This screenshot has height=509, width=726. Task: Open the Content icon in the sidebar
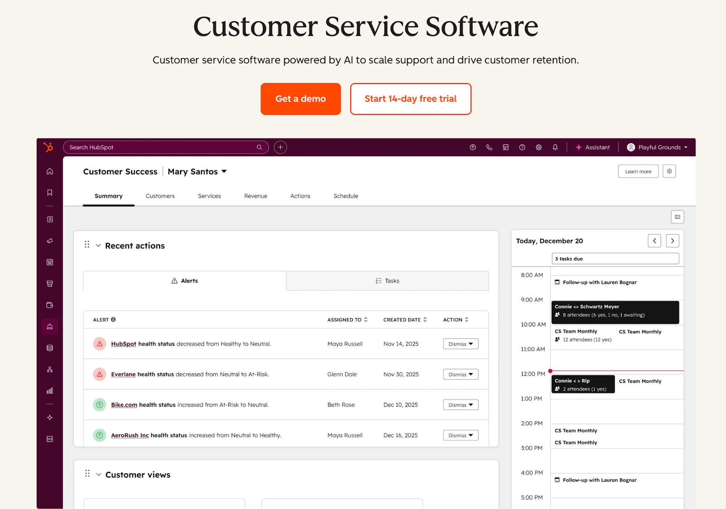click(x=50, y=262)
